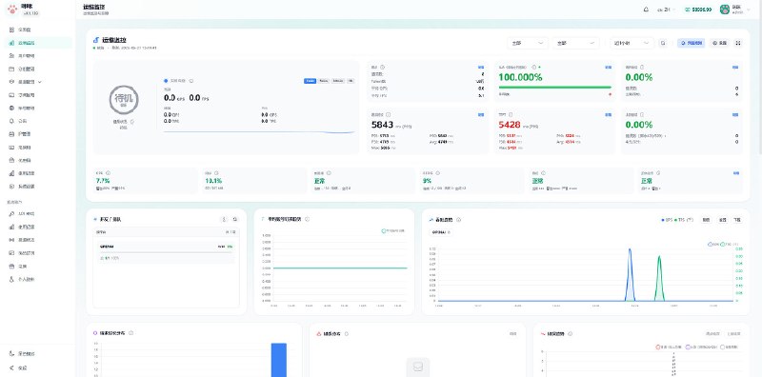Toggle the purple circle legend in the error trend chart
The height and width of the screenshot is (377, 762).
(702, 347)
